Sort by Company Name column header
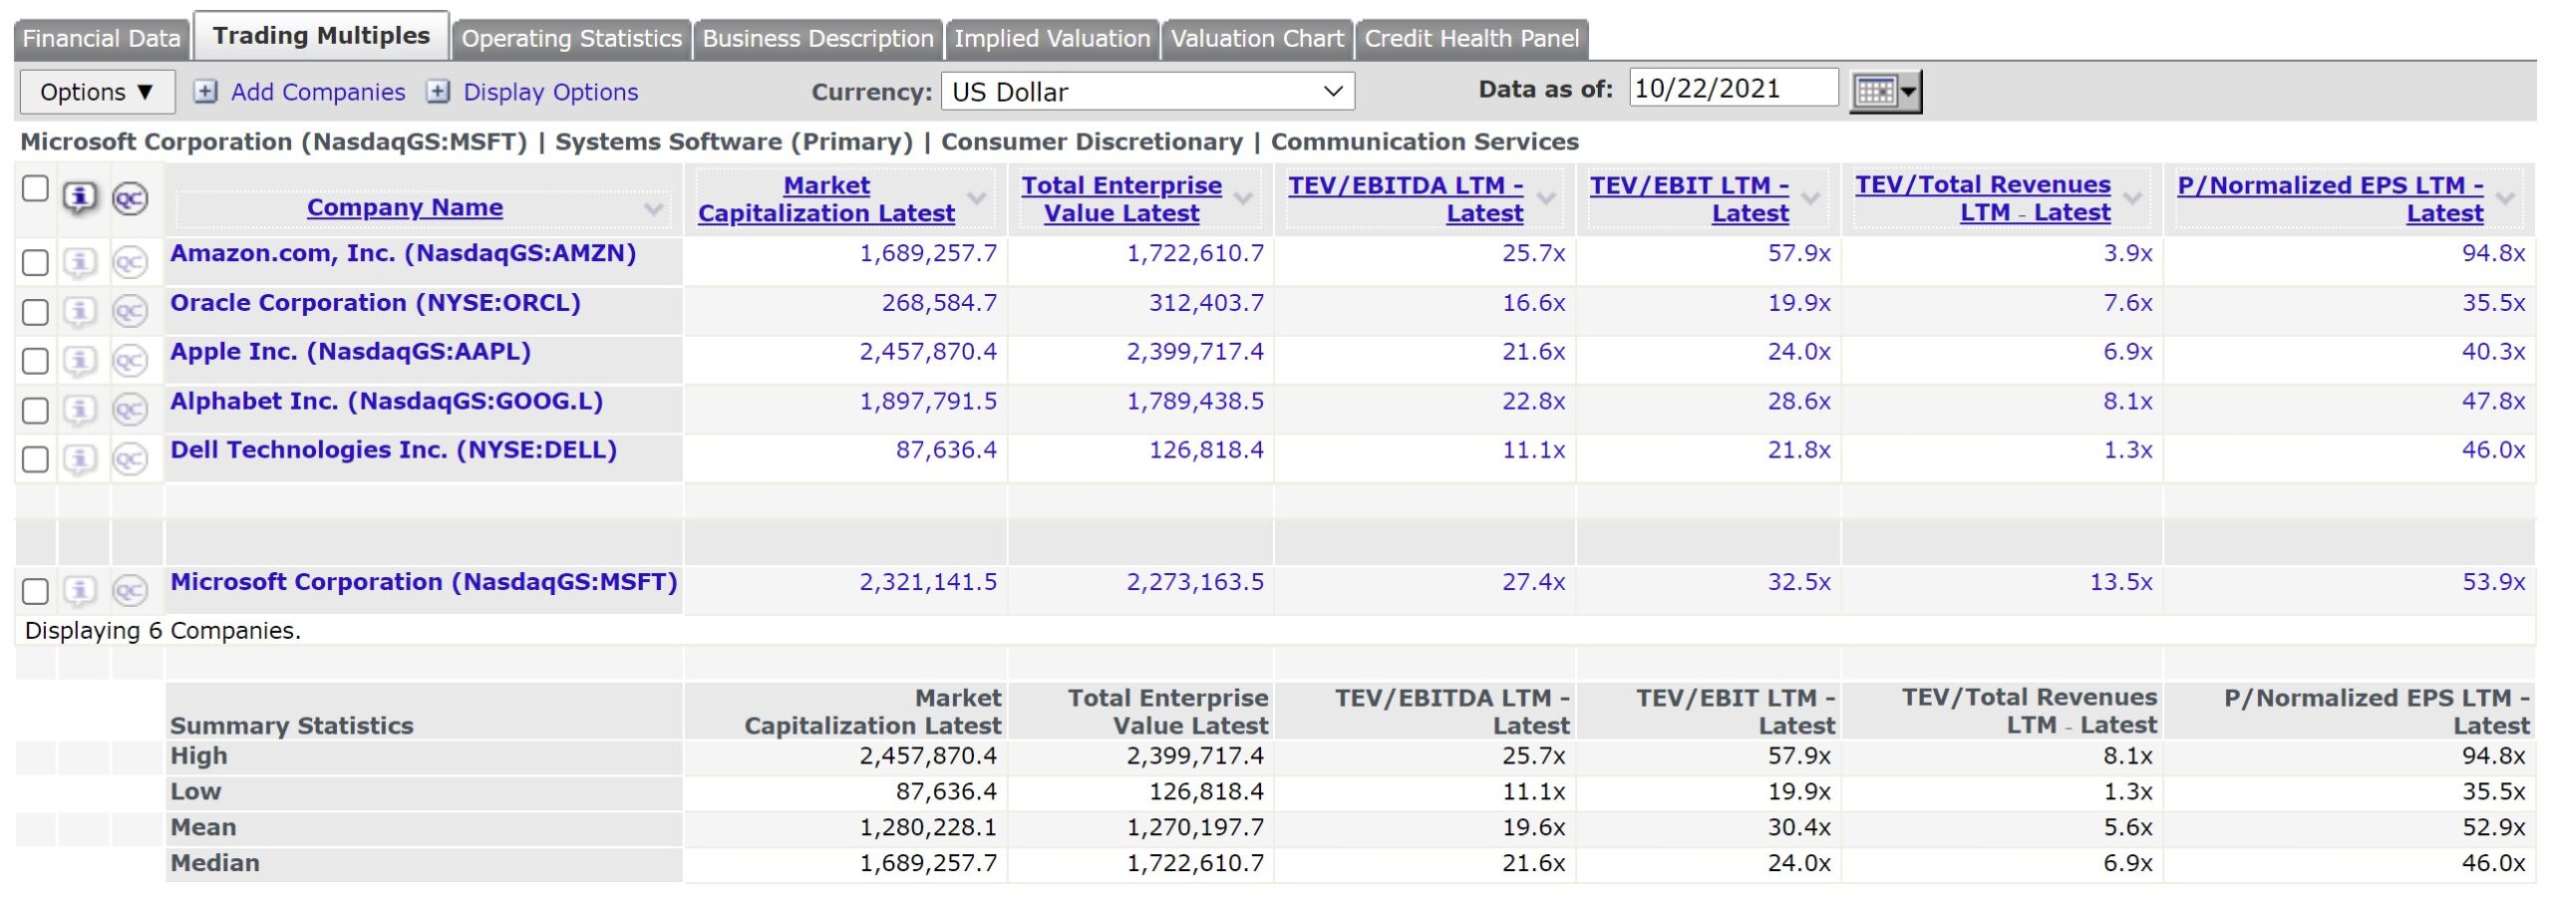 tap(405, 207)
